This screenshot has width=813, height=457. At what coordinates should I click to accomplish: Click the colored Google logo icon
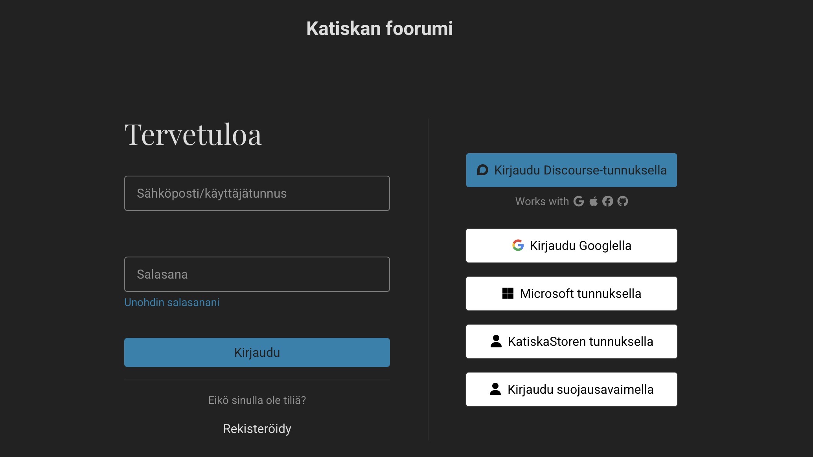coord(518,245)
